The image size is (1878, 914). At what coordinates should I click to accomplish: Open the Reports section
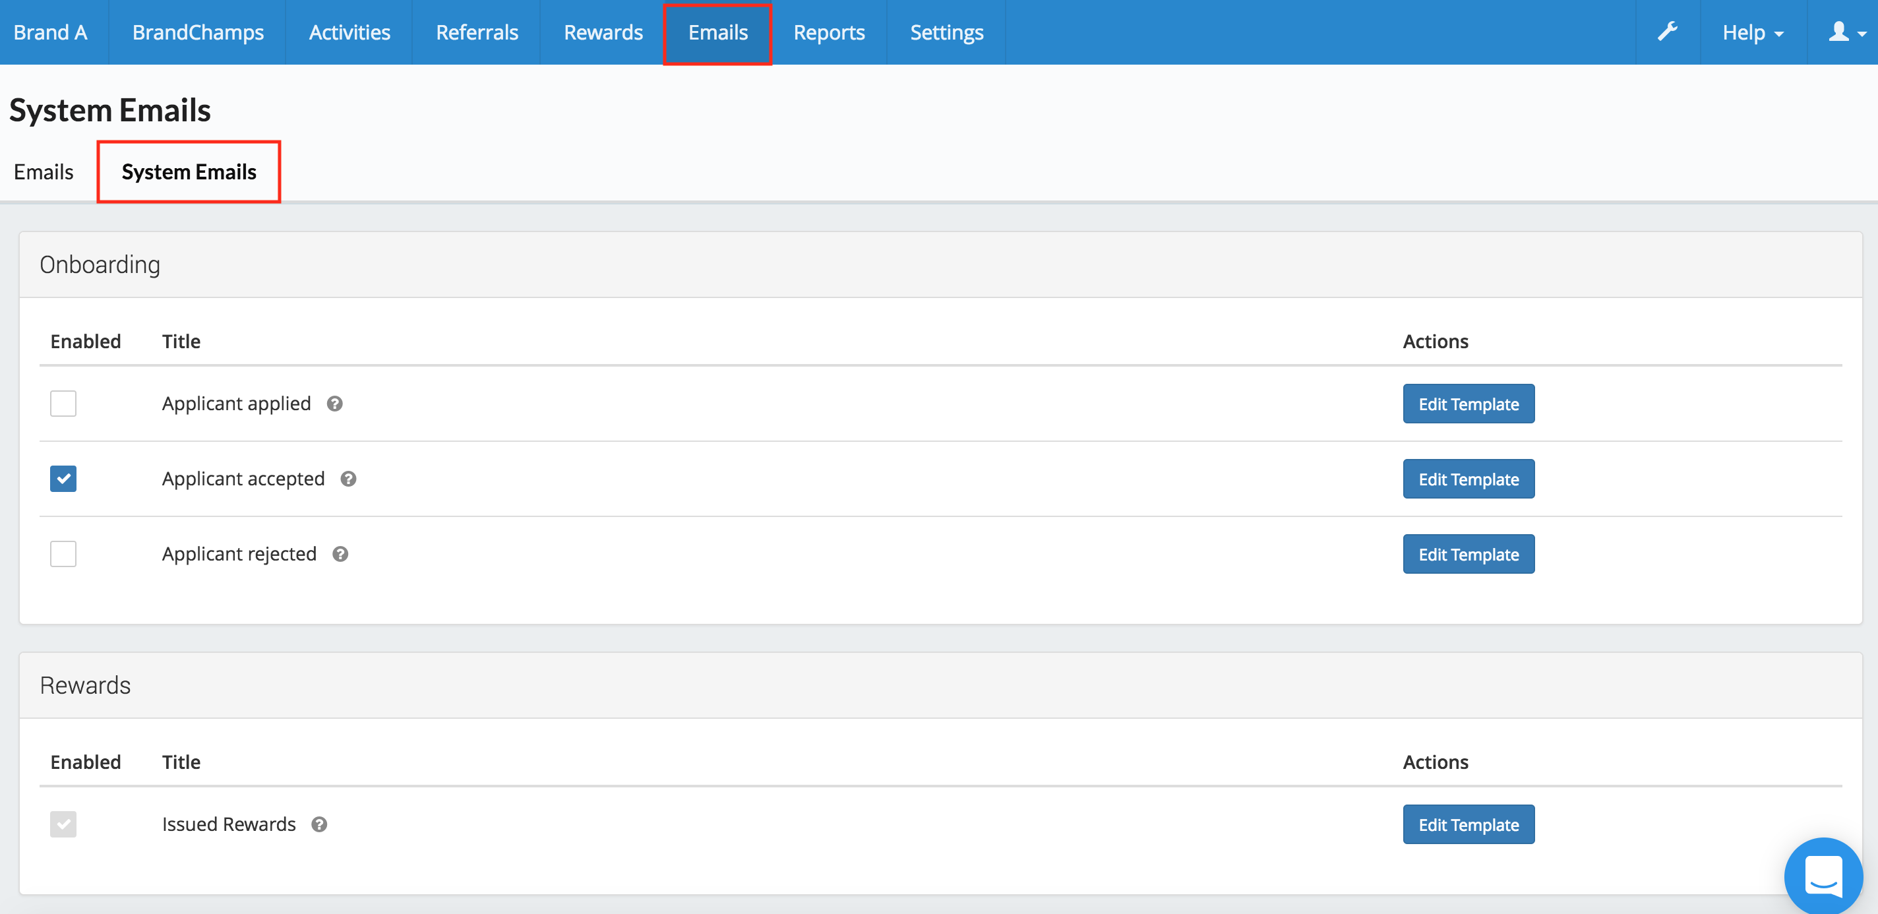pos(830,32)
